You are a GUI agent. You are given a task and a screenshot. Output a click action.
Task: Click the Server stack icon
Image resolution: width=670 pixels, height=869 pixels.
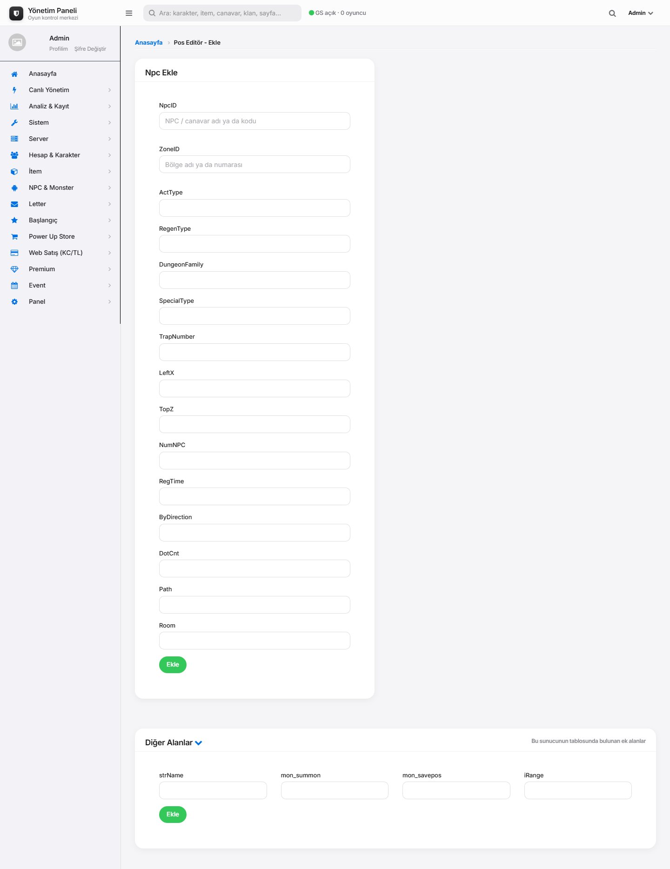[x=14, y=139]
